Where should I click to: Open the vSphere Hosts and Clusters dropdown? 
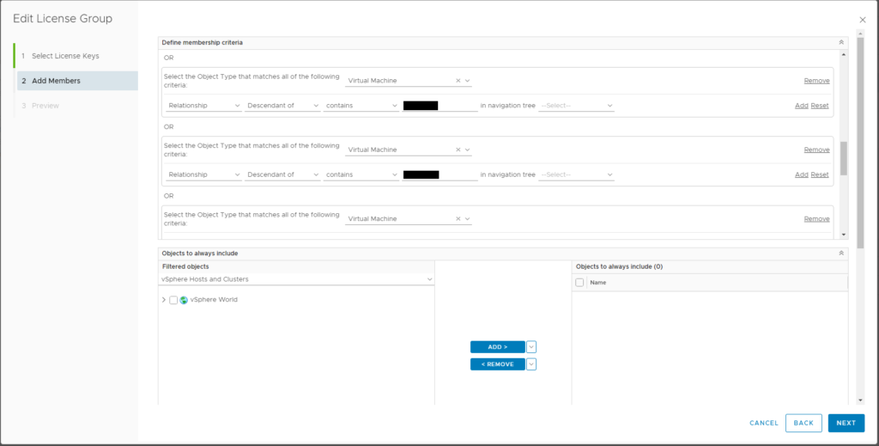pyautogui.click(x=296, y=279)
